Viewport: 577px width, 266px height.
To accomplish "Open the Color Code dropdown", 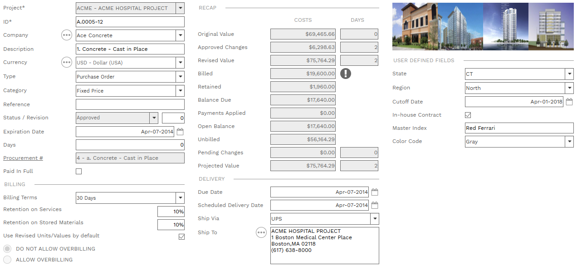I will click(569, 142).
